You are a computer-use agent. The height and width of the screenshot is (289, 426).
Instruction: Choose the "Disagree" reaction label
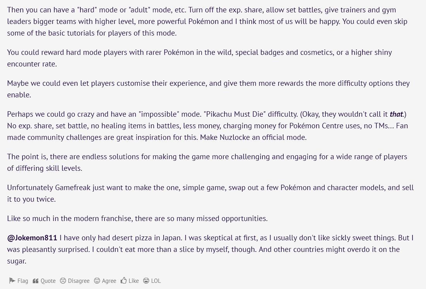point(79,281)
